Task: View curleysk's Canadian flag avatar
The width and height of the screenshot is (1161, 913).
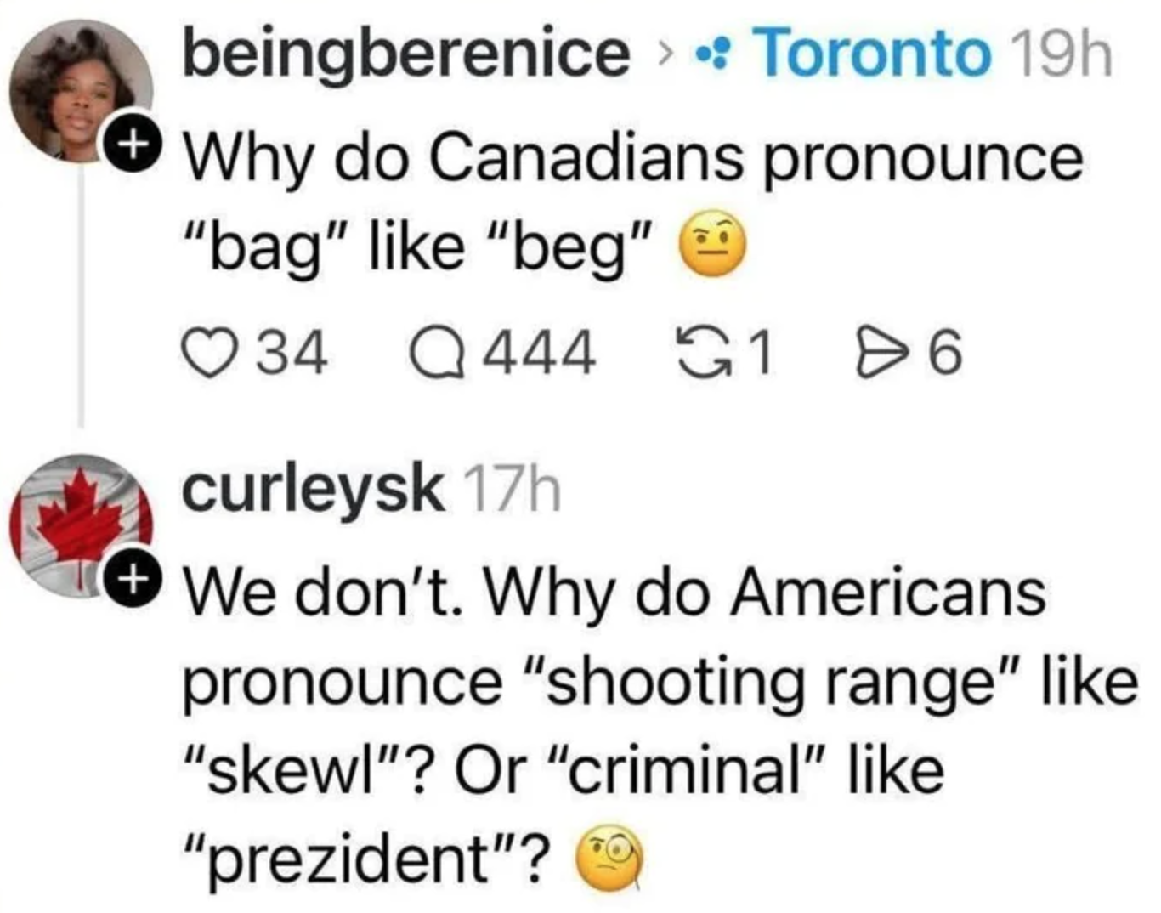Action: (78, 525)
